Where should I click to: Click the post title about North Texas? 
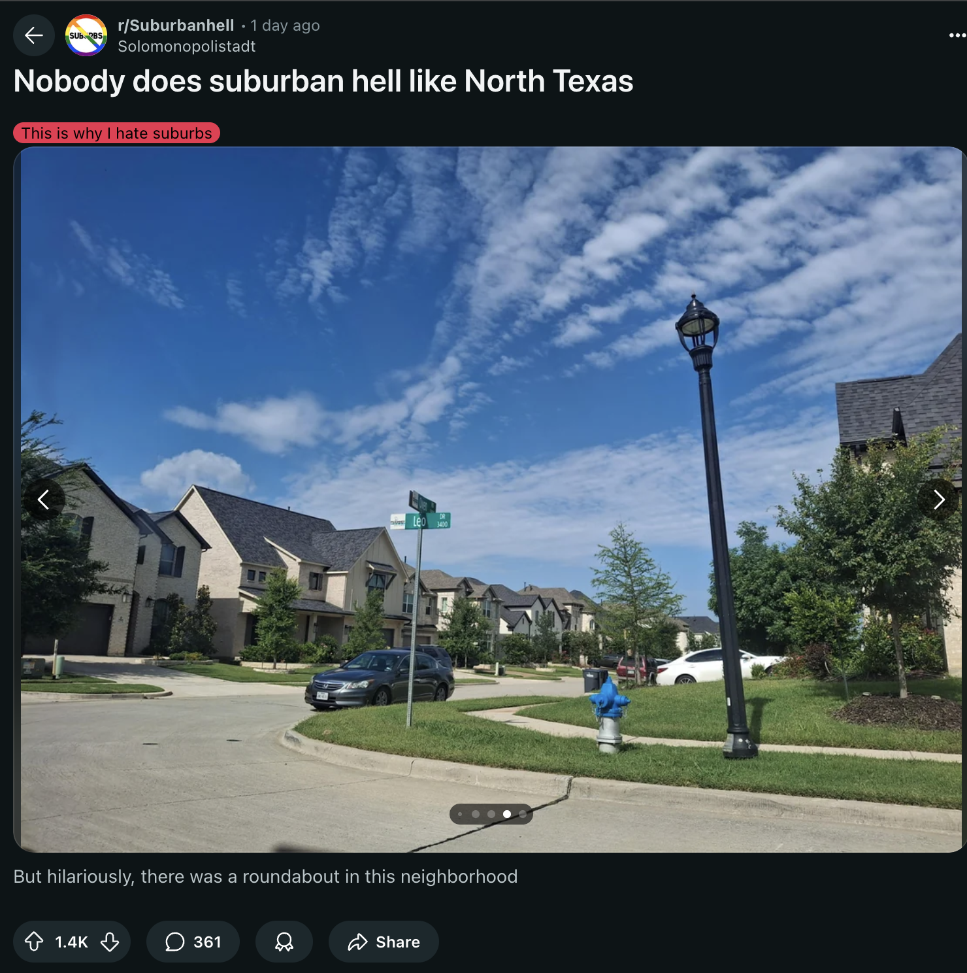point(323,82)
